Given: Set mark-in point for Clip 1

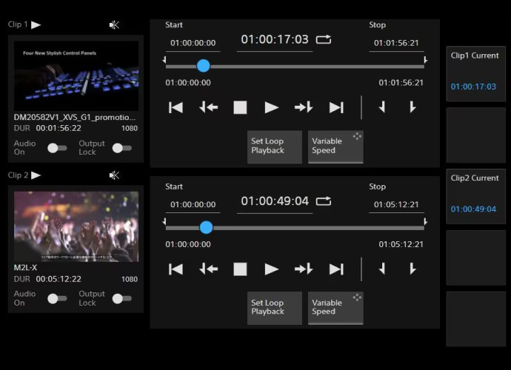Looking at the screenshot, I should tap(382, 107).
